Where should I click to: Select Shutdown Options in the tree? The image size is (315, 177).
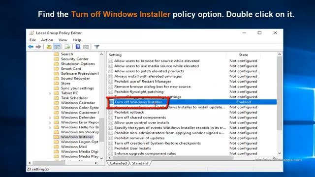click(x=78, y=64)
